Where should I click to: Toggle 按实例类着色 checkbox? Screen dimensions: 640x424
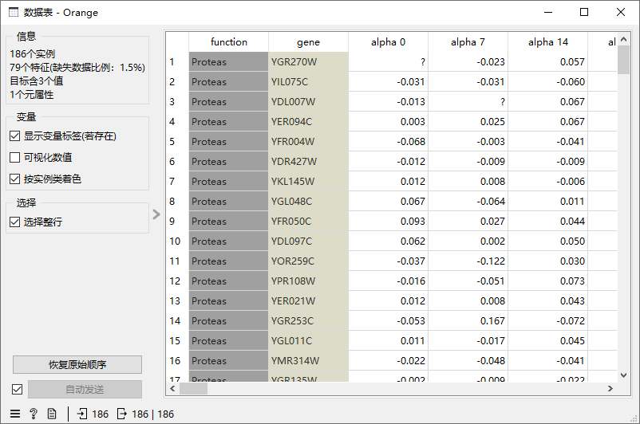(14, 179)
